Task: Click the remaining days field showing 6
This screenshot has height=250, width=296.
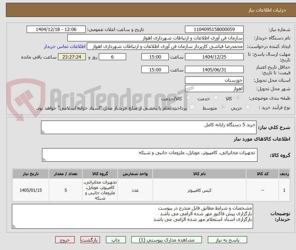Action: click(x=112, y=57)
